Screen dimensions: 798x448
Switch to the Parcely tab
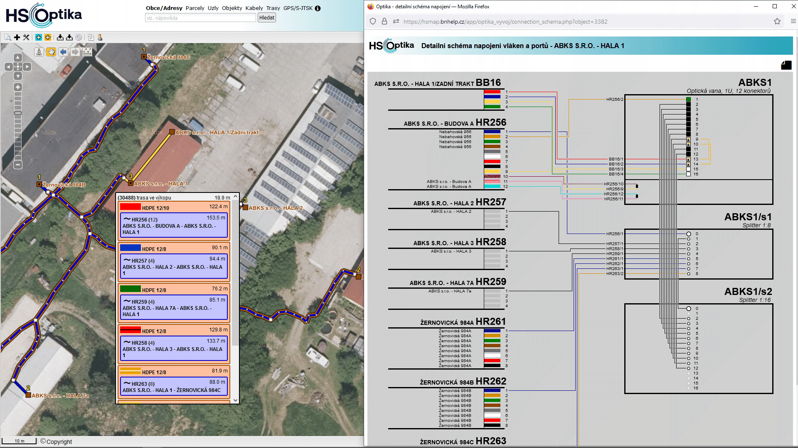point(195,8)
